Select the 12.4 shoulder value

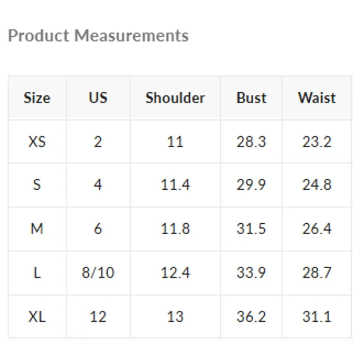click(x=175, y=273)
